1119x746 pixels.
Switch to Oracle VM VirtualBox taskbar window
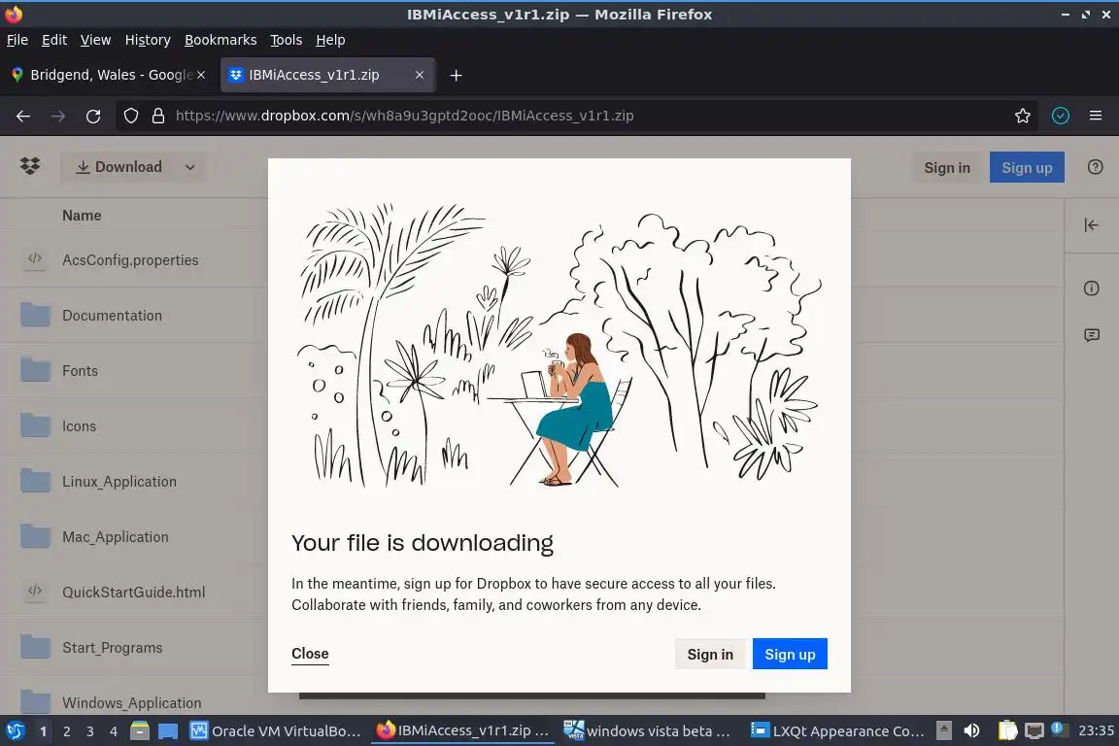[x=276, y=731]
